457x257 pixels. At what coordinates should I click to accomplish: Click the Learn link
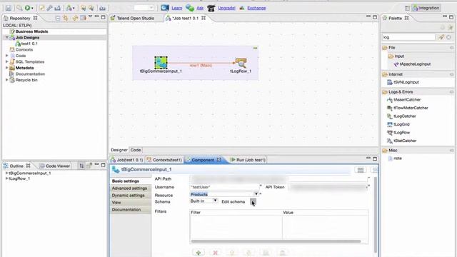point(176,8)
